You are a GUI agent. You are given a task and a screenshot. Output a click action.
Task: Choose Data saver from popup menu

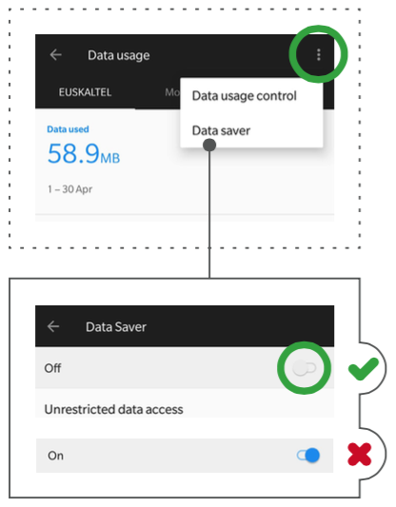click(x=221, y=130)
